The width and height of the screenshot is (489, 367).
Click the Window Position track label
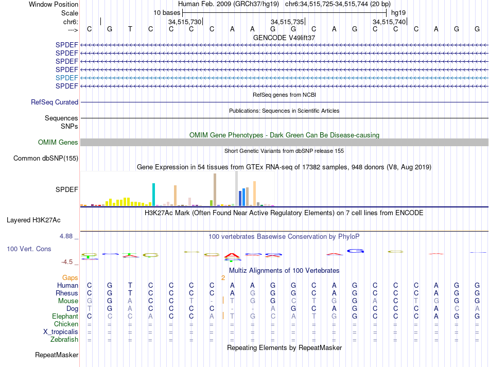click(54, 4)
